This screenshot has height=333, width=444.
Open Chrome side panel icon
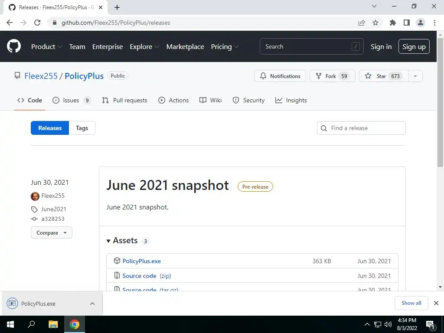click(x=407, y=23)
